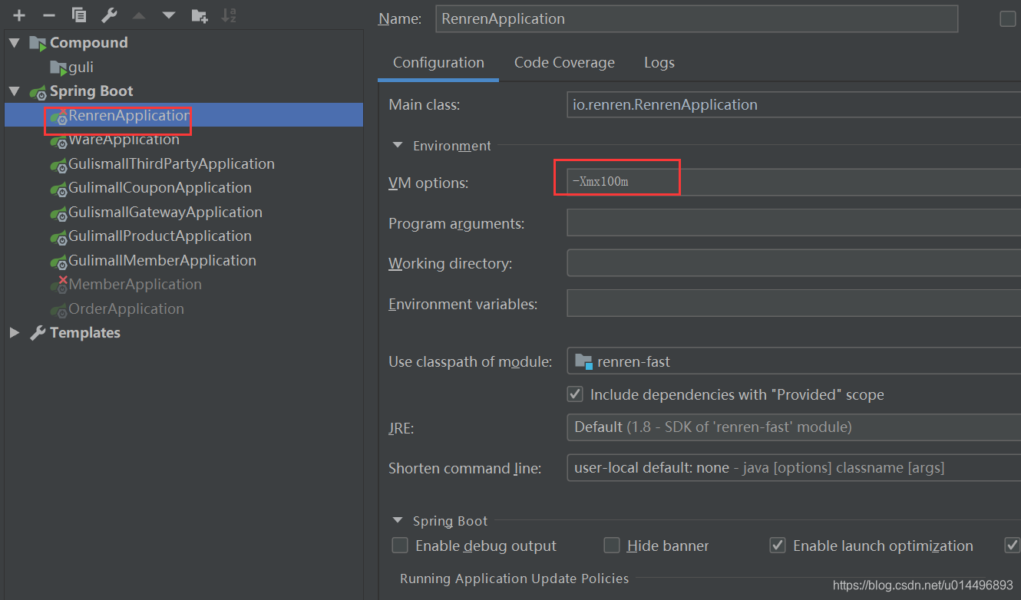The image size is (1021, 600).
Task: Click the GulismallThirdPartyApplication icon
Action: (x=58, y=164)
